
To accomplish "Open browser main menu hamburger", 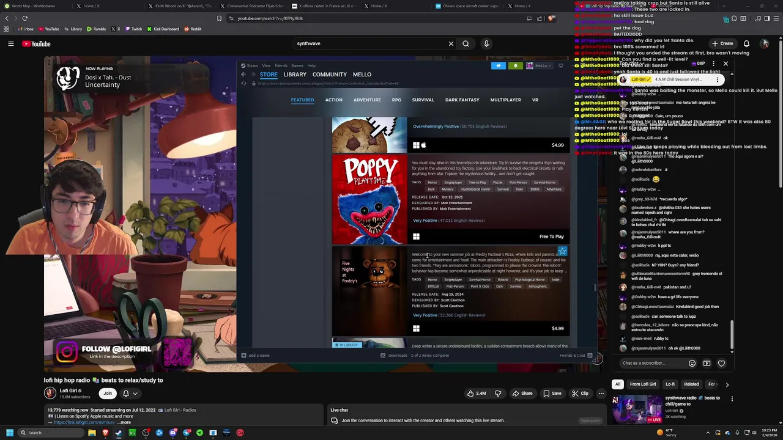I will [776, 18].
